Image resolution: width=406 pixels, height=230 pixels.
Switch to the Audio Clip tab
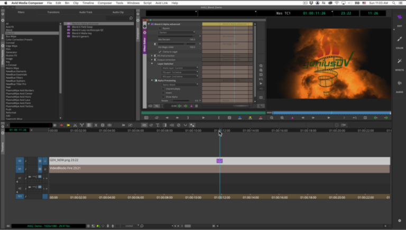[x=118, y=12]
